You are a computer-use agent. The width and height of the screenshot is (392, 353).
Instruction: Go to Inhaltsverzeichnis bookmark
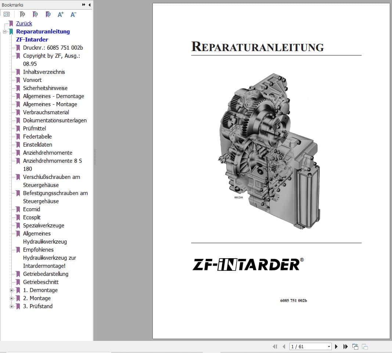click(x=44, y=72)
